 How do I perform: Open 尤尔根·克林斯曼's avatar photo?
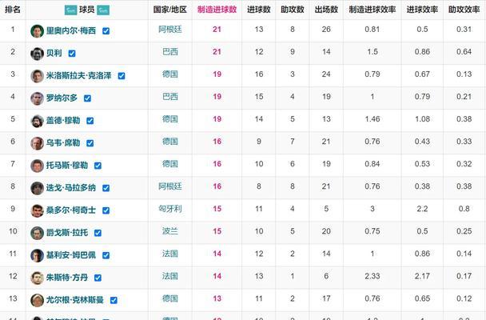(x=38, y=300)
